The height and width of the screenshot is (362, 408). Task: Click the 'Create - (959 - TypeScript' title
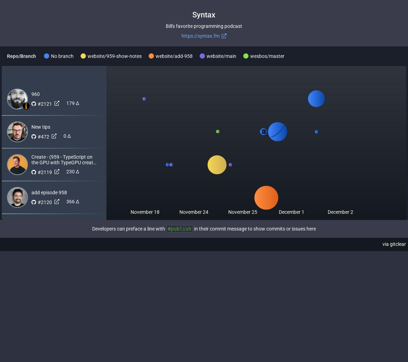[64, 160]
